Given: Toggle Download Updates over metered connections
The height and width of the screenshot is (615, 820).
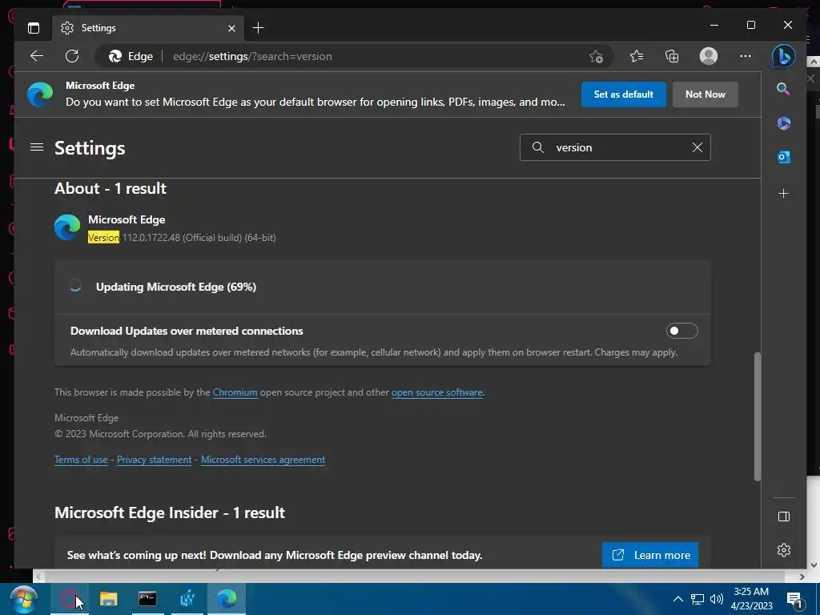Looking at the screenshot, I should (x=682, y=331).
